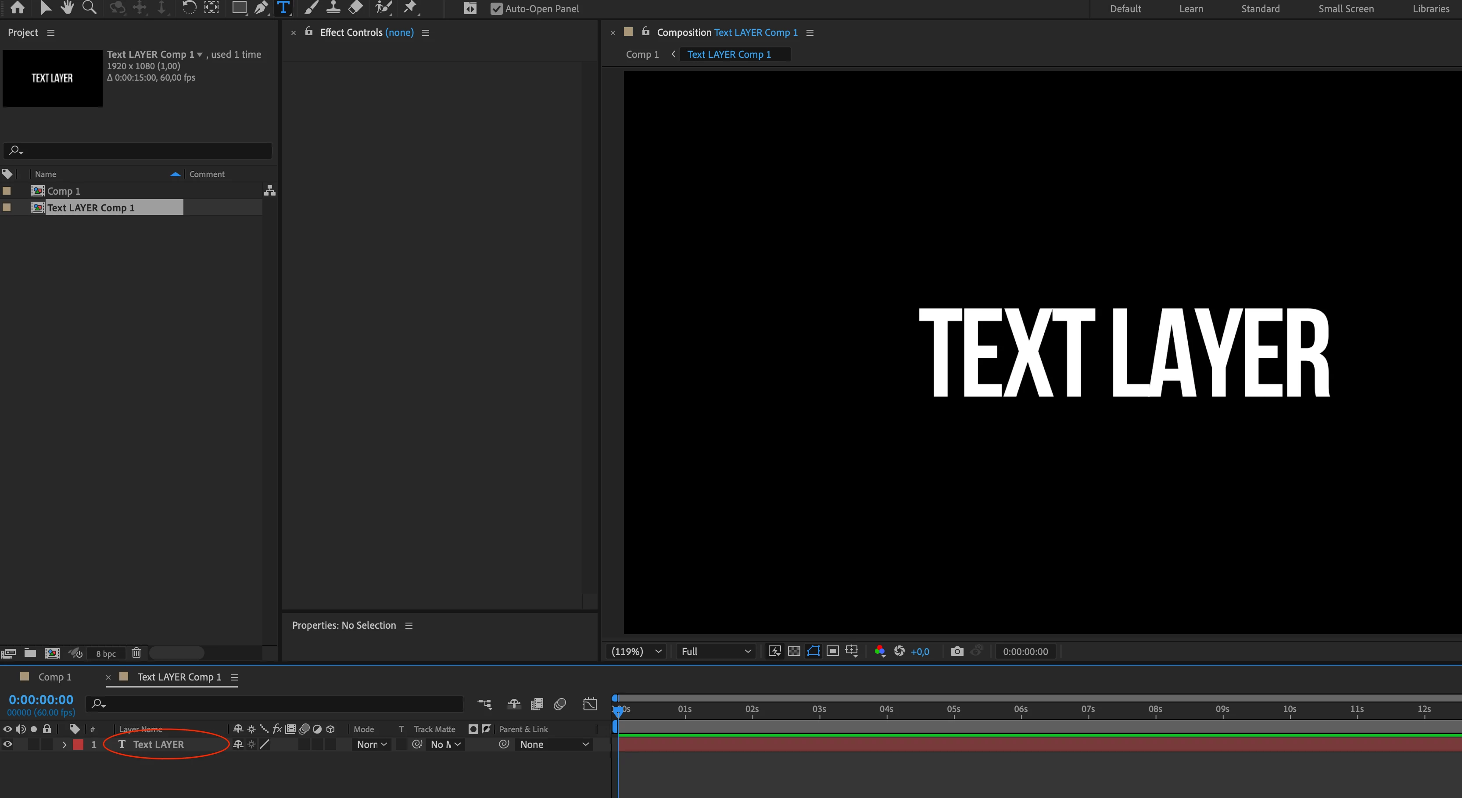
Task: Select the Brush tool
Action: (x=311, y=7)
